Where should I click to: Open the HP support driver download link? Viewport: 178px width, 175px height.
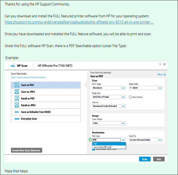coord(79,22)
